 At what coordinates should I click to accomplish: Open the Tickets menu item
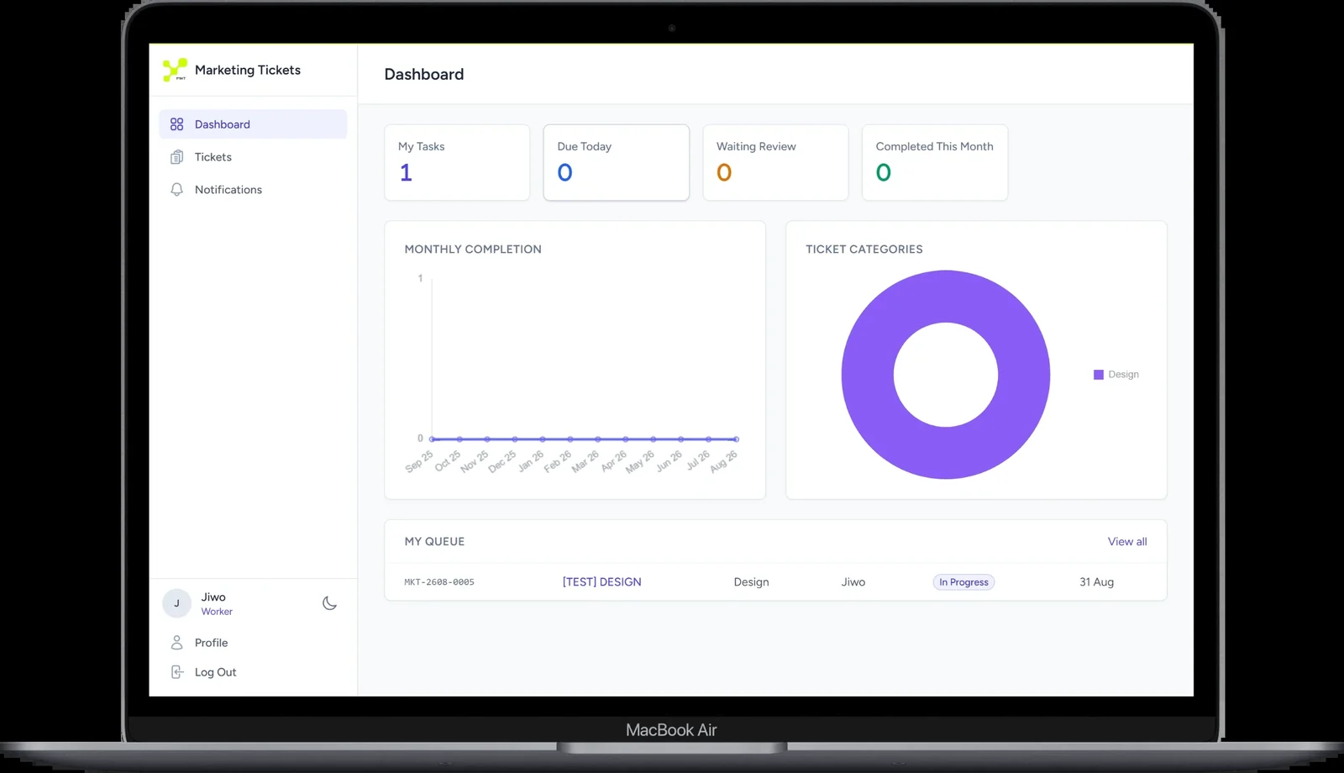point(253,157)
